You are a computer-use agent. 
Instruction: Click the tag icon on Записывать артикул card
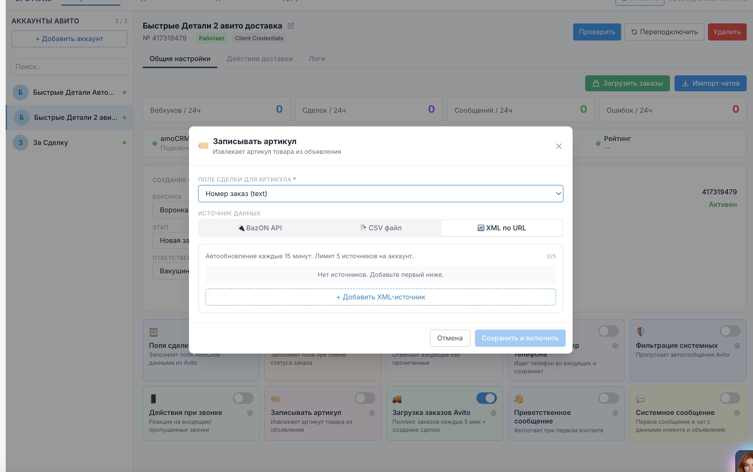click(x=275, y=399)
